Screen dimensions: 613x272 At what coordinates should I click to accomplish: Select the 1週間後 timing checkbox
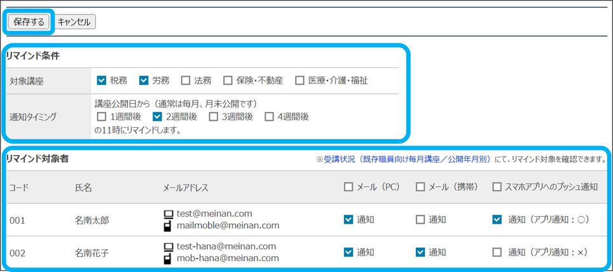(101, 116)
